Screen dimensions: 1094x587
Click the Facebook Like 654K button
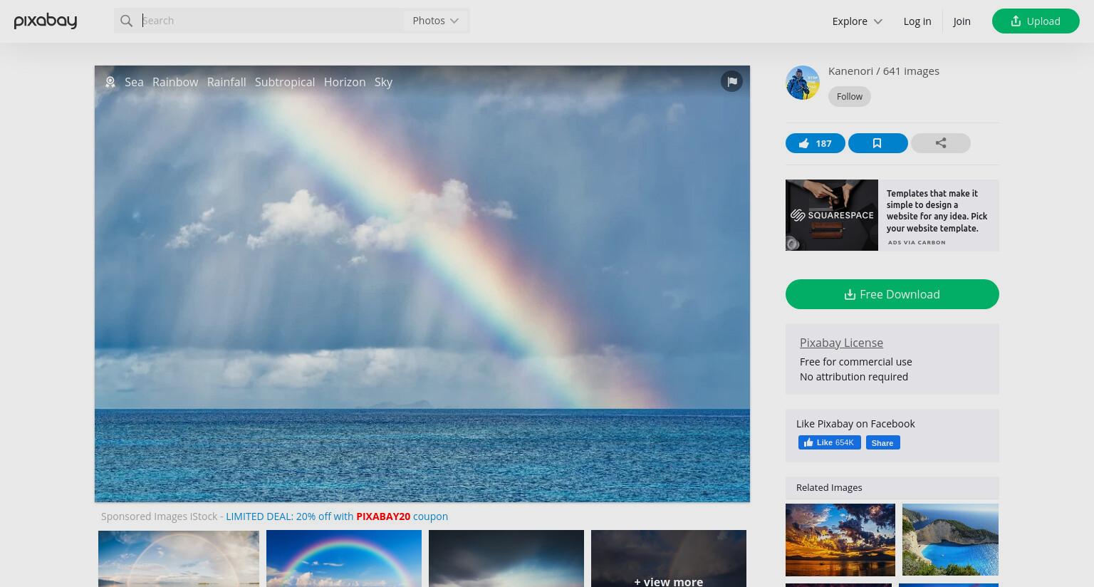[x=830, y=442]
